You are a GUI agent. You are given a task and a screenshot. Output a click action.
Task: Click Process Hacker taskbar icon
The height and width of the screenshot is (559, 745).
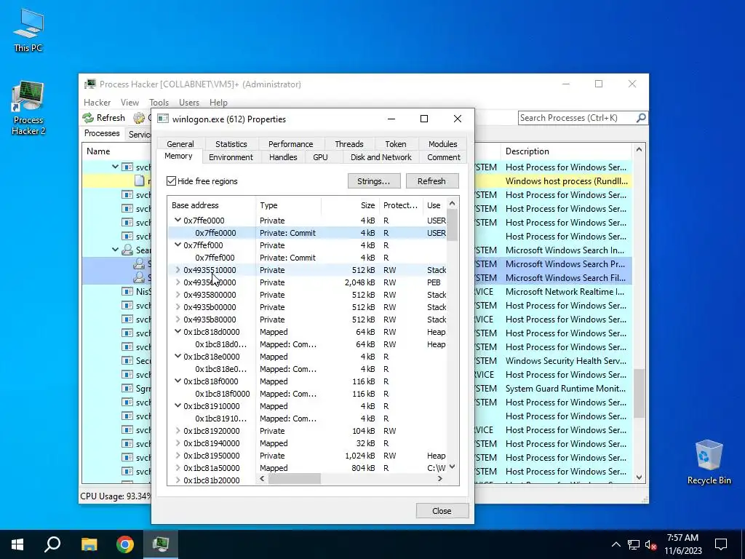[x=161, y=544]
